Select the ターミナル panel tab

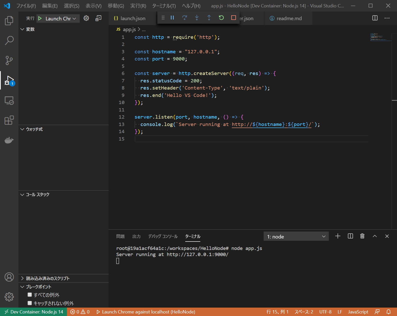[x=193, y=236]
